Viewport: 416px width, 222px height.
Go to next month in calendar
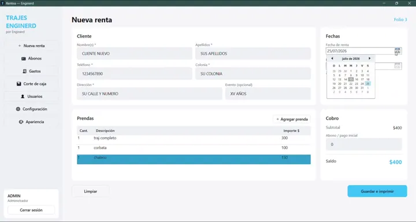tap(370, 58)
